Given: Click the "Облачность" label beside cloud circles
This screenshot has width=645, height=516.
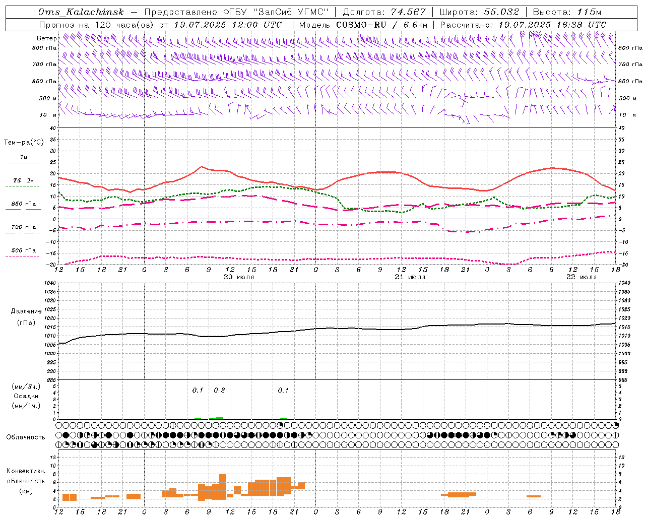Looking at the screenshot, I should pos(26,437).
